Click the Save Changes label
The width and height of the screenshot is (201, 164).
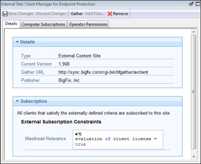pos(21,14)
